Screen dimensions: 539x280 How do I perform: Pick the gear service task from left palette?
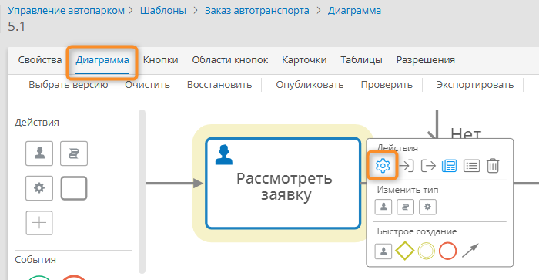tap(39, 188)
